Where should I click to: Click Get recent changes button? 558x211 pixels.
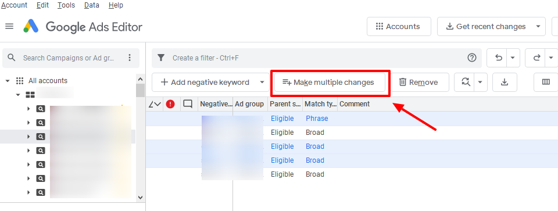(x=486, y=27)
